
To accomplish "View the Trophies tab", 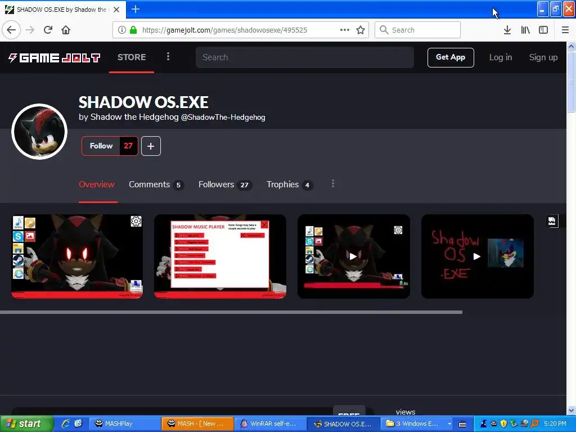I will (x=289, y=184).
